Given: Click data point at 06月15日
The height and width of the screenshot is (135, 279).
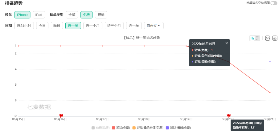Looking at the screenshot, I should (x=19, y=46).
